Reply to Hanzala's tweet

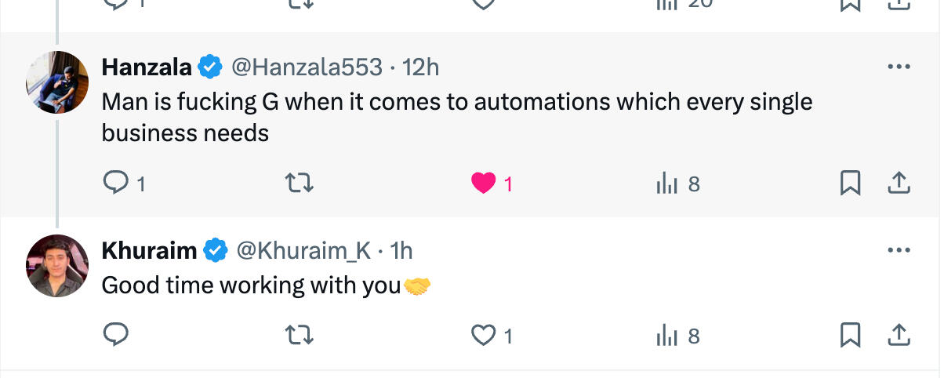[x=116, y=184]
